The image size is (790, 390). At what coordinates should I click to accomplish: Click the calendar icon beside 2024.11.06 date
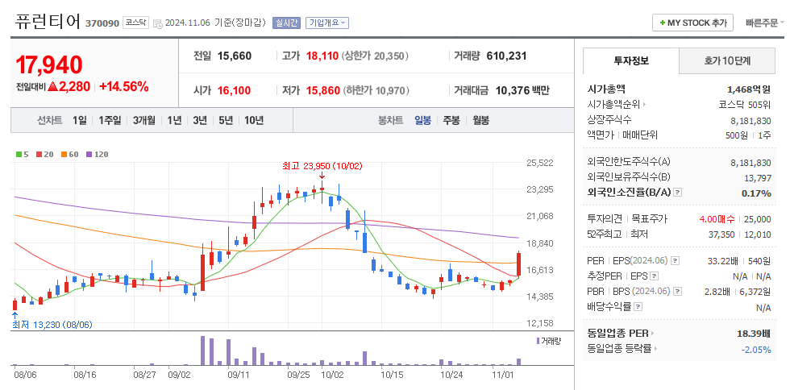point(157,23)
